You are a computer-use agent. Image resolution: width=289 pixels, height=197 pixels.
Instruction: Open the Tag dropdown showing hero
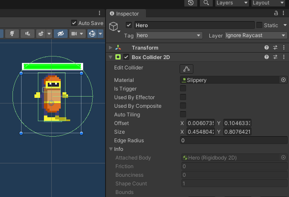point(169,35)
